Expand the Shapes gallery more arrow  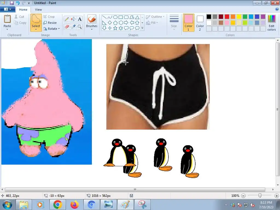142,28
